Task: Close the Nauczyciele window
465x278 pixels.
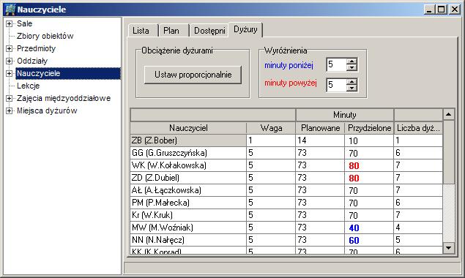Action: tap(455, 10)
